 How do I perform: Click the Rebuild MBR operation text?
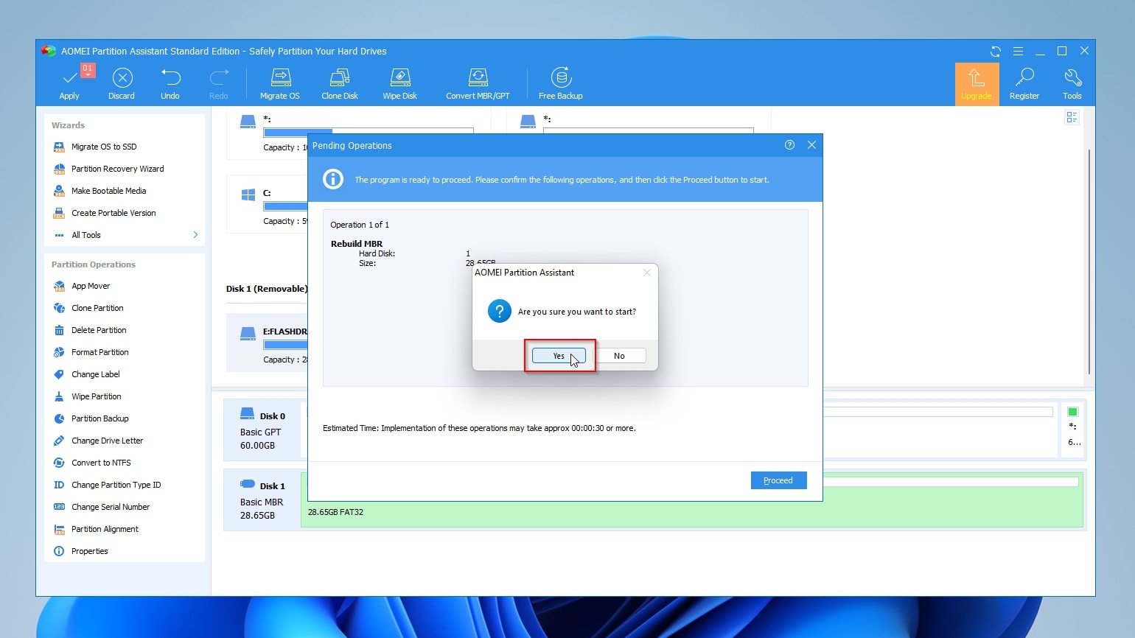coord(357,244)
